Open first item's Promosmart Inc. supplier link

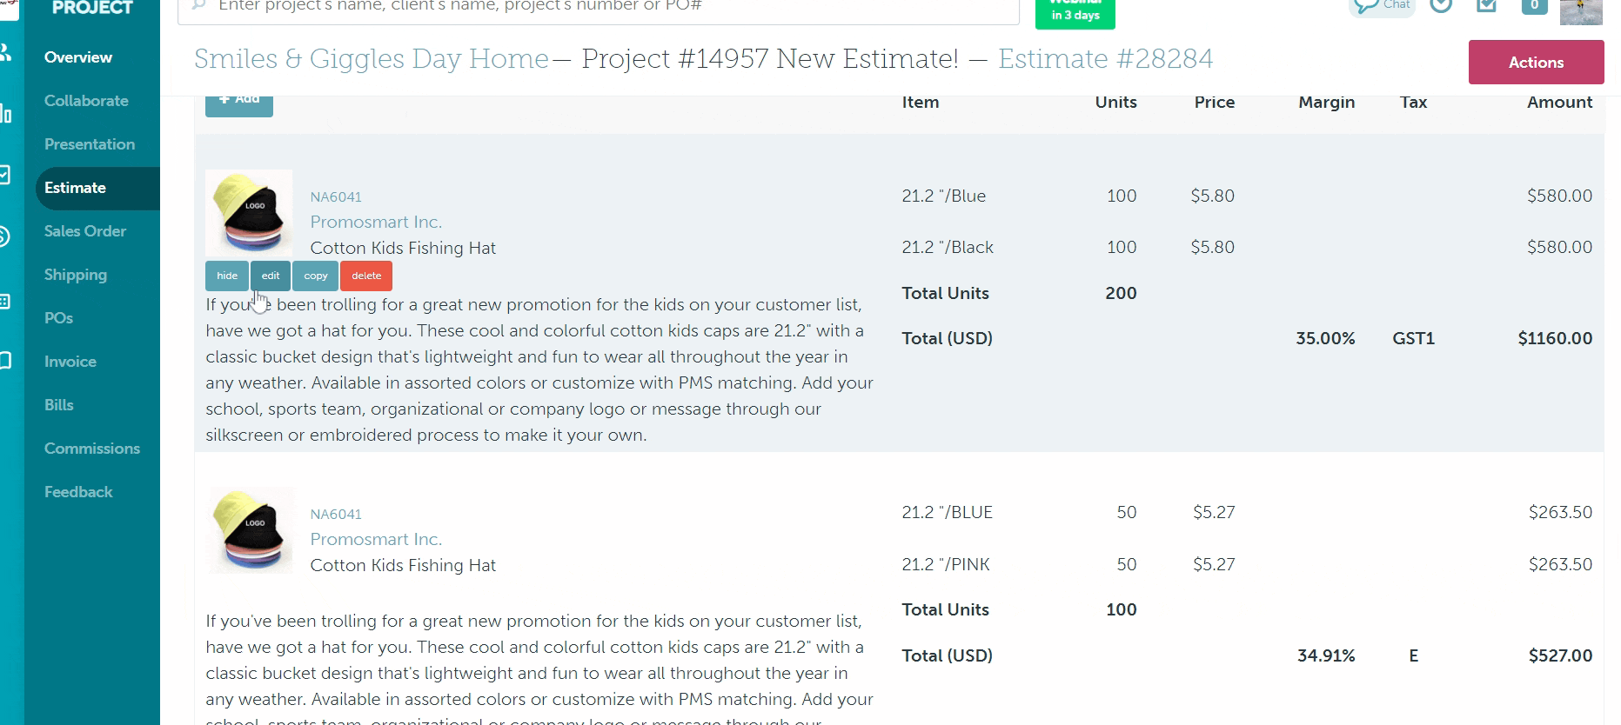click(x=376, y=222)
